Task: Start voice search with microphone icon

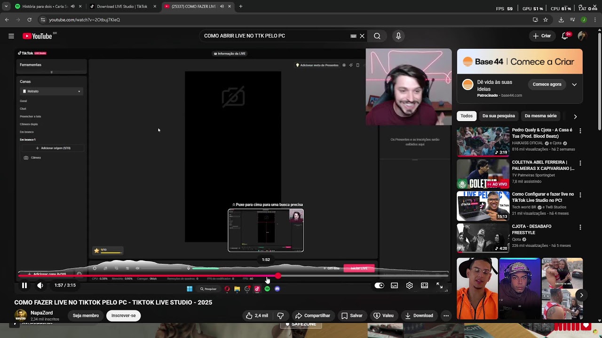Action: tap(398, 36)
